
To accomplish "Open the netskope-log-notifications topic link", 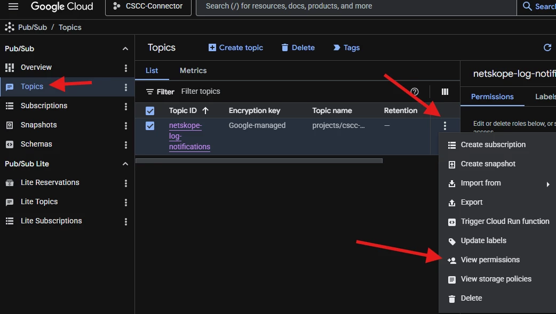I will 189,136.
